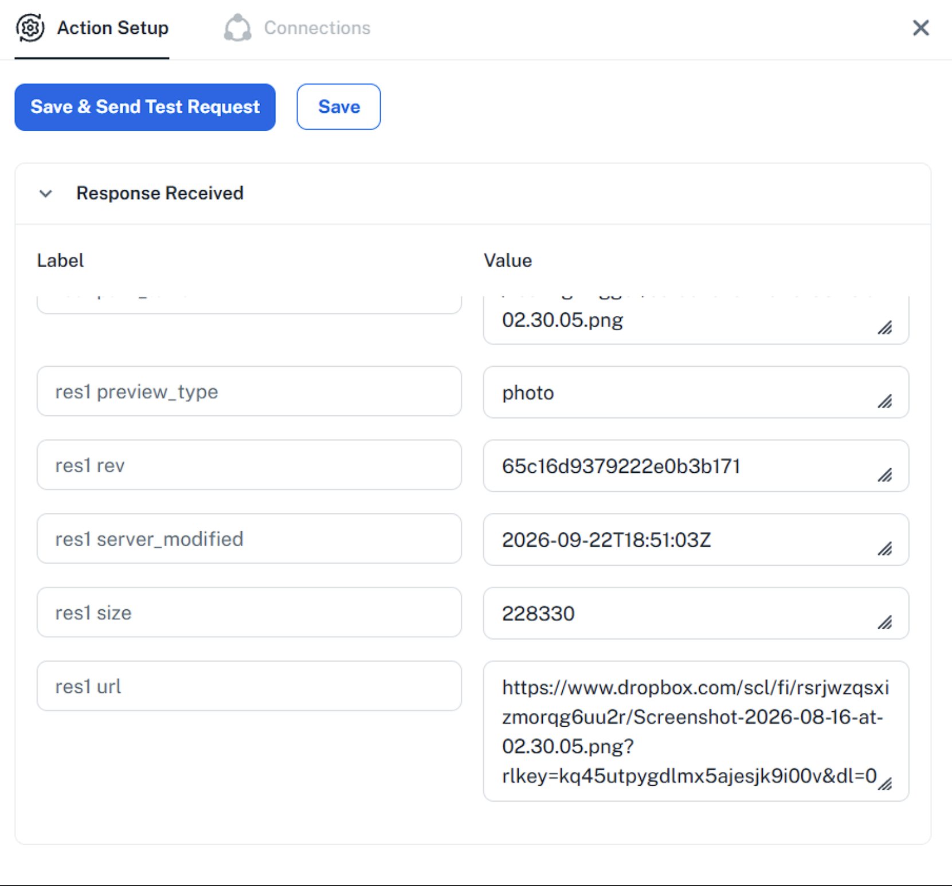The width and height of the screenshot is (952, 886).
Task: Switch to the Connections tab
Action: coord(297,28)
